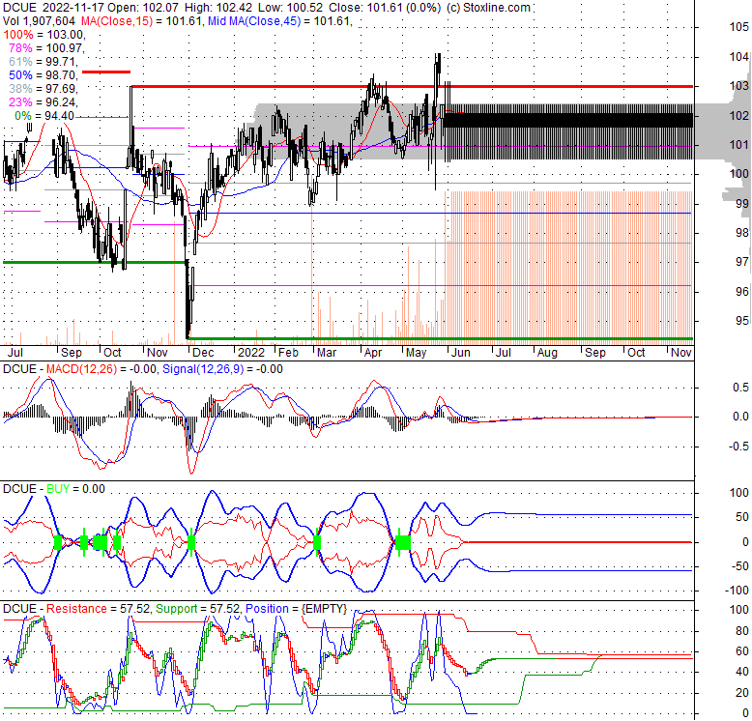The width and height of the screenshot is (752, 721).
Task: Click the High: 102.42 value
Action: pos(218,8)
